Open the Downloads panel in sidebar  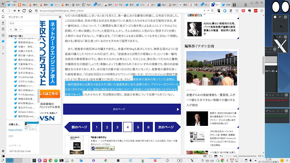coord(3,23)
